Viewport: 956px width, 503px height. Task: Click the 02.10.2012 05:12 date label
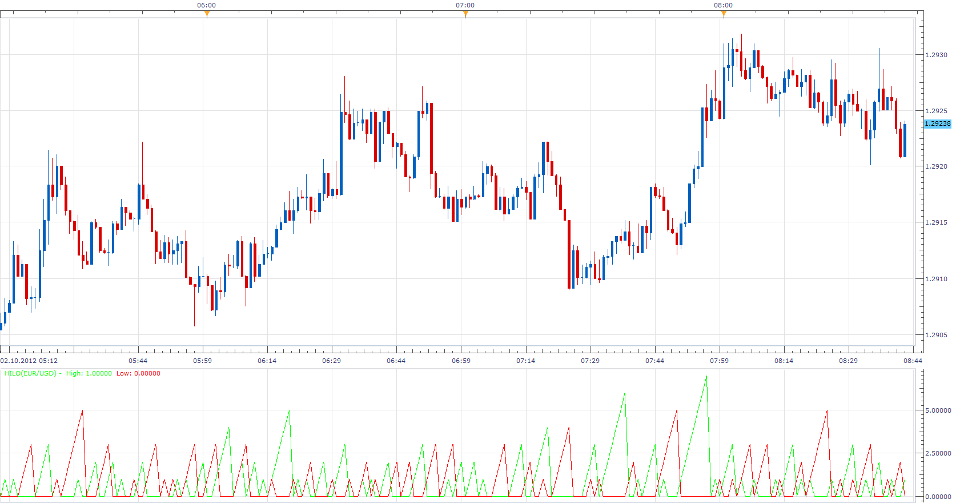click(29, 361)
